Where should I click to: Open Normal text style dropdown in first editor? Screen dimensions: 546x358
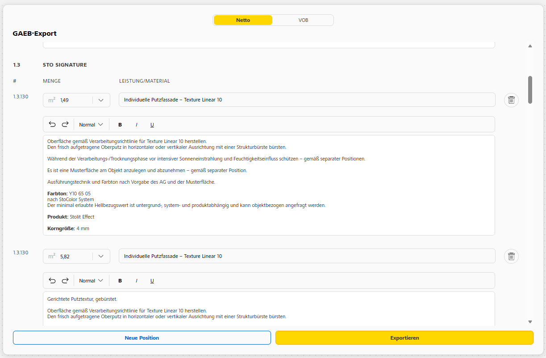[91, 125]
